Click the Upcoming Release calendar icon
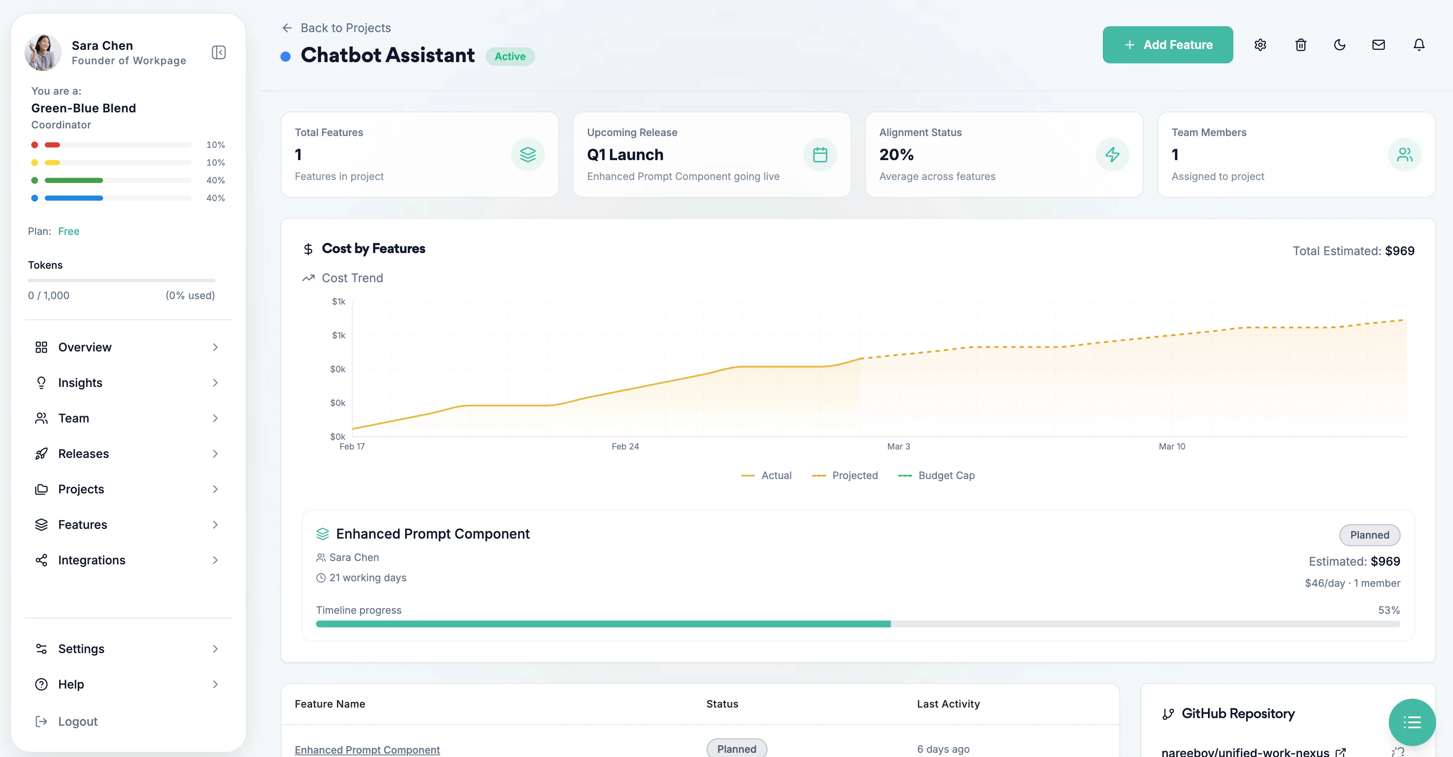Viewport: 1453px width, 757px height. tap(819, 155)
